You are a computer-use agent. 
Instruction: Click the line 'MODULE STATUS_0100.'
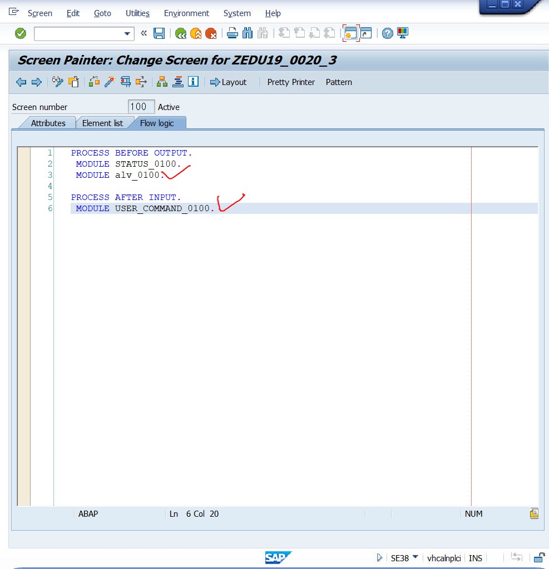point(128,164)
